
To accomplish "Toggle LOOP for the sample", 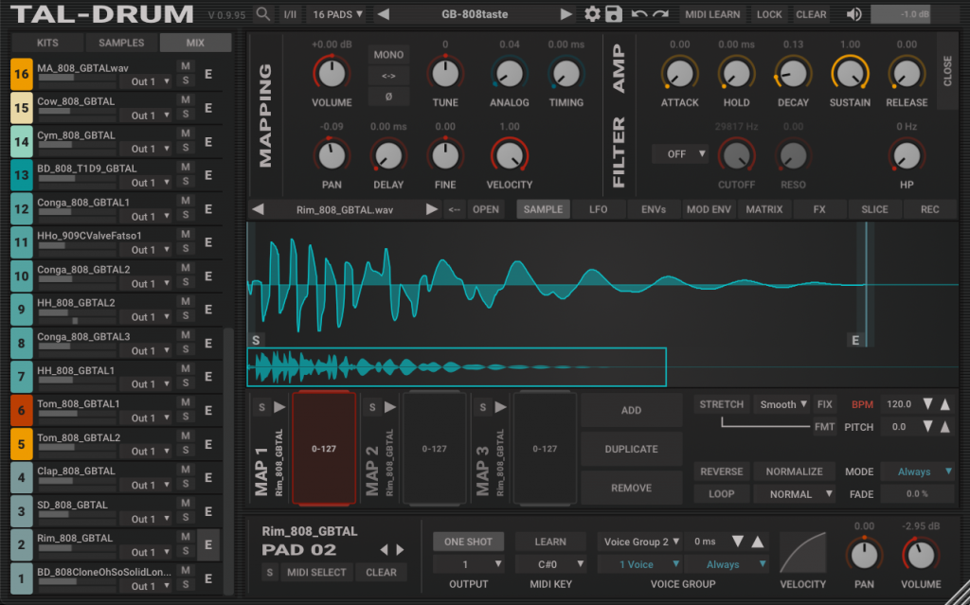I will click(x=721, y=493).
